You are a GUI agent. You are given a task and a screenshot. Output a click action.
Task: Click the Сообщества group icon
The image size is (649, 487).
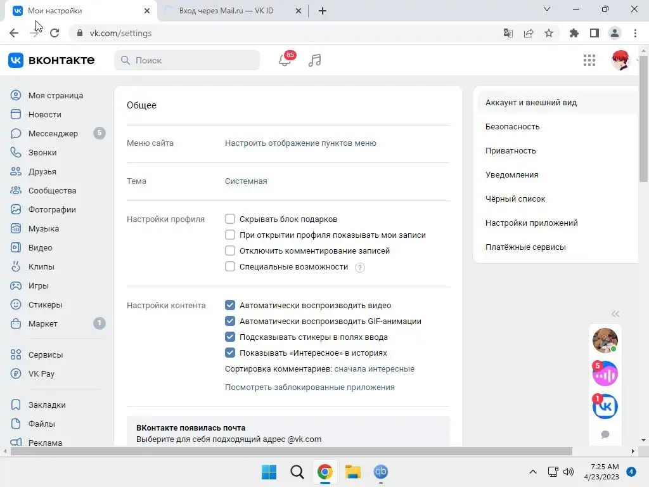tap(16, 190)
